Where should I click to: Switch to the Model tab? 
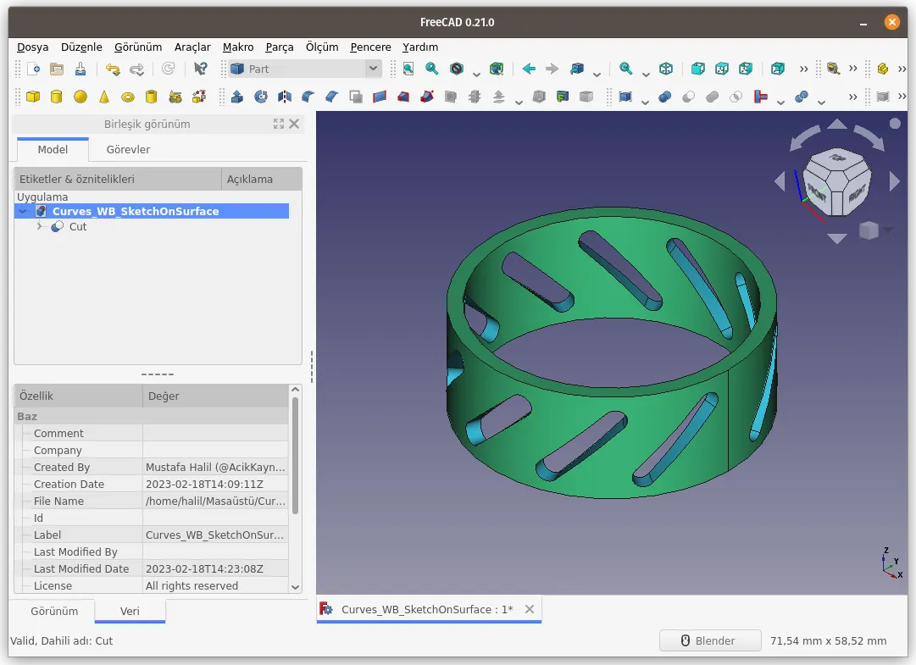click(x=53, y=149)
